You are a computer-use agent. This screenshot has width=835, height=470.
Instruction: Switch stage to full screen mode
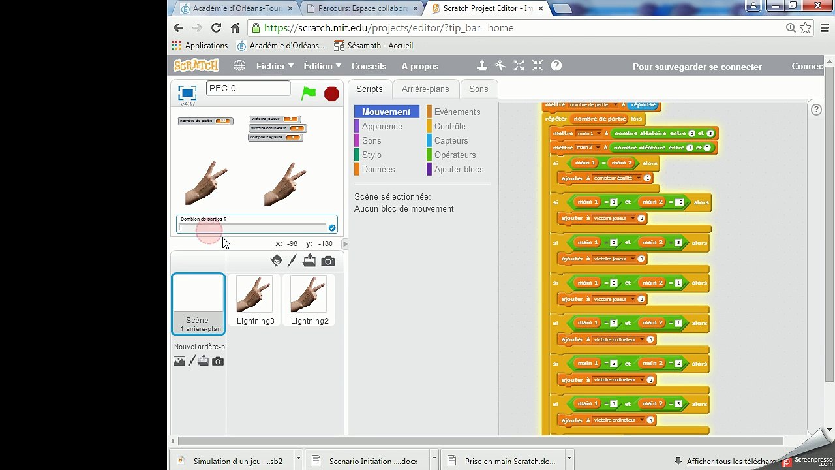tap(187, 93)
